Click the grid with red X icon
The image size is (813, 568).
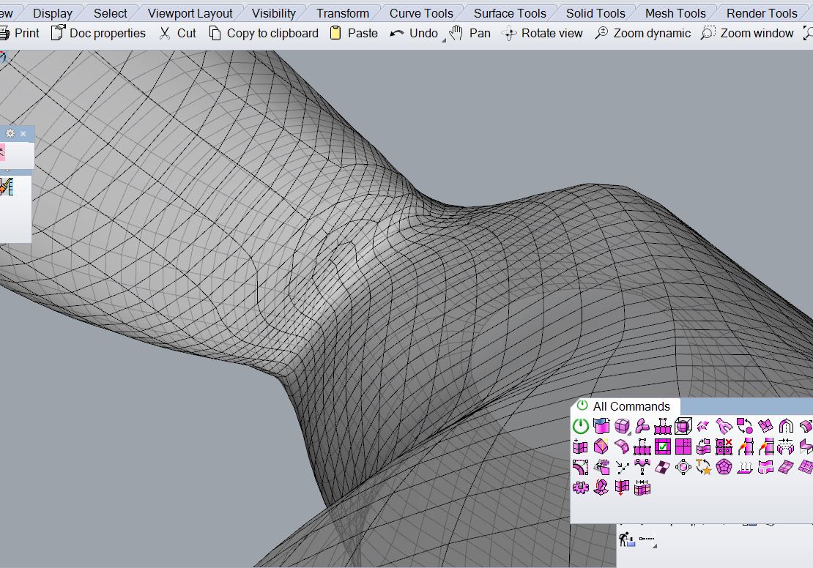(x=724, y=446)
